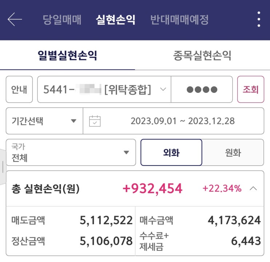270x262 pixels.
Task: Click the date range 2023.09.01 ~ 2023.12.28
Action: click(182, 121)
